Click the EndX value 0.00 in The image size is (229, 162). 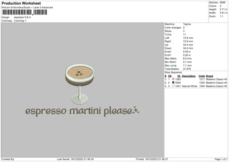pyautogui.click(x=187, y=52)
